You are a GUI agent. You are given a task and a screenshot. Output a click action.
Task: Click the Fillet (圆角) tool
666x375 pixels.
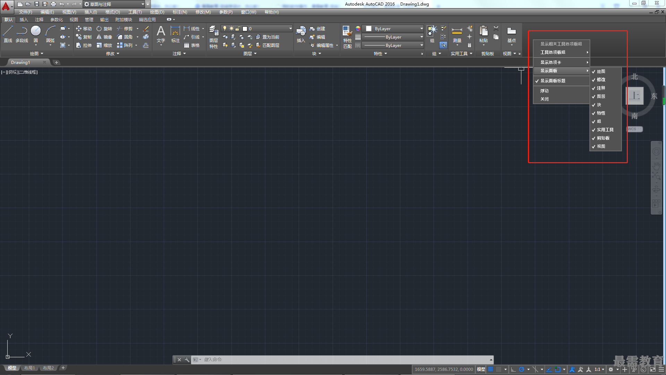pyautogui.click(x=125, y=37)
